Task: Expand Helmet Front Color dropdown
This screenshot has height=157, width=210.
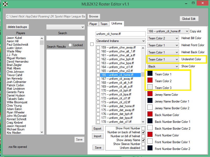Action: (x=163, y=45)
